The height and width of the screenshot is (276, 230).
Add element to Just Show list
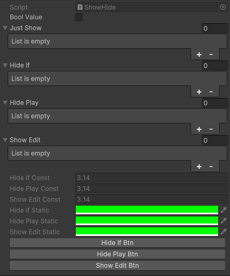pyautogui.click(x=199, y=55)
